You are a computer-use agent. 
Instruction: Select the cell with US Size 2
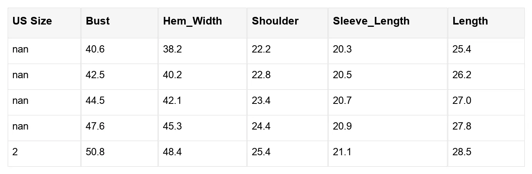pyautogui.click(x=15, y=152)
